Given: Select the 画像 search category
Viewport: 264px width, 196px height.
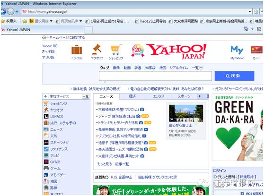Looking at the screenshot, I should (116, 68).
